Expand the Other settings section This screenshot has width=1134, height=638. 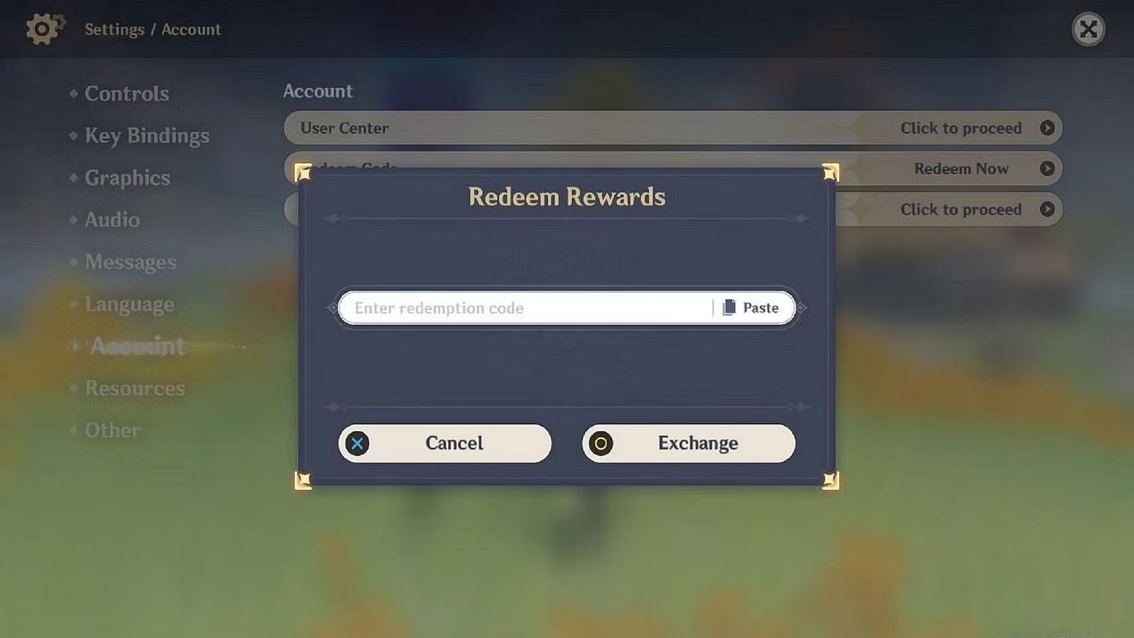tap(112, 429)
